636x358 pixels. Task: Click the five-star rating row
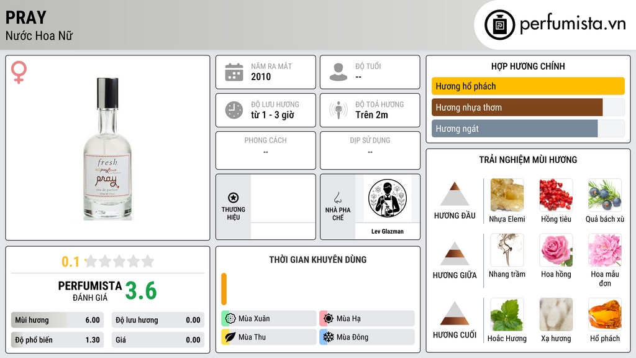[x=119, y=261]
